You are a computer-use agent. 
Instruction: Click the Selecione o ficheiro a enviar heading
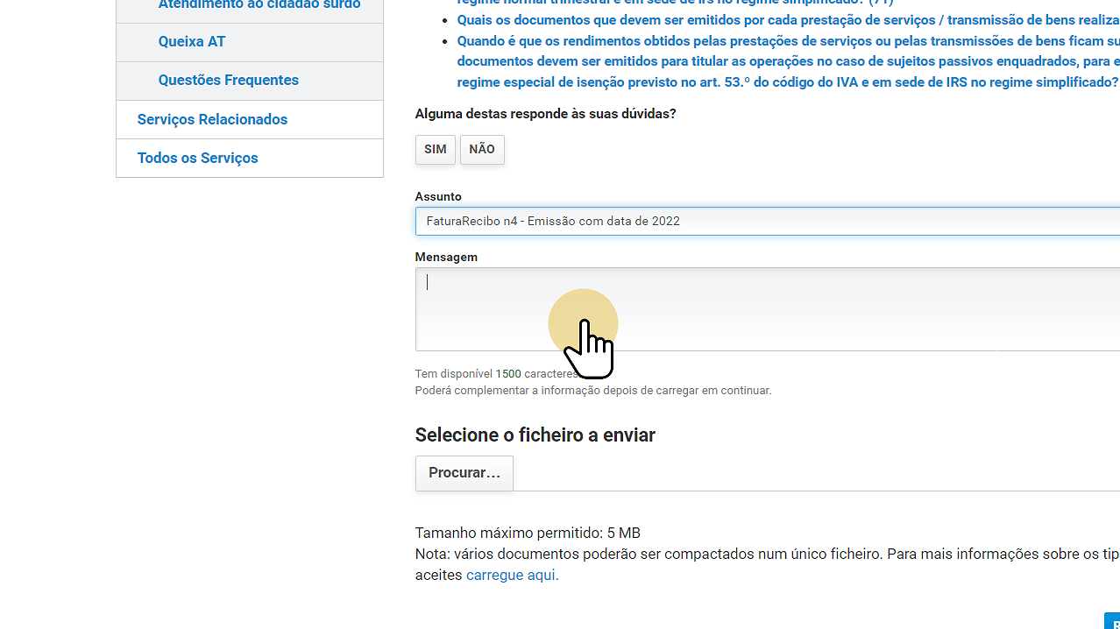pos(535,435)
